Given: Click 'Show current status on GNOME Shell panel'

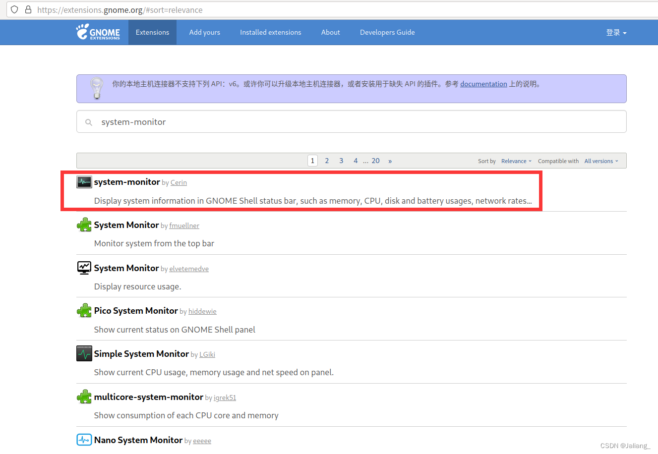Looking at the screenshot, I should [175, 330].
